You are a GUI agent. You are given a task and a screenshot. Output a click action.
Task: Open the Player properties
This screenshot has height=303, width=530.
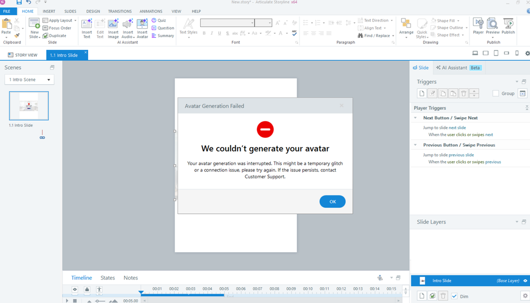(478, 26)
